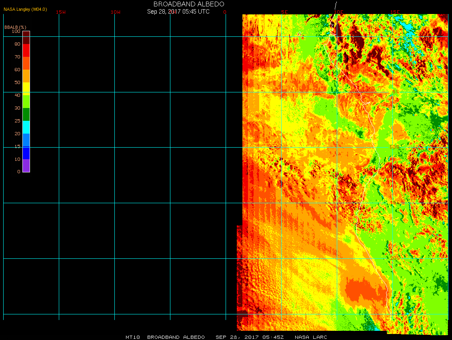Click the light blue 15-20 colorbar swatch
The image size is (452, 340).
[x=26, y=140]
